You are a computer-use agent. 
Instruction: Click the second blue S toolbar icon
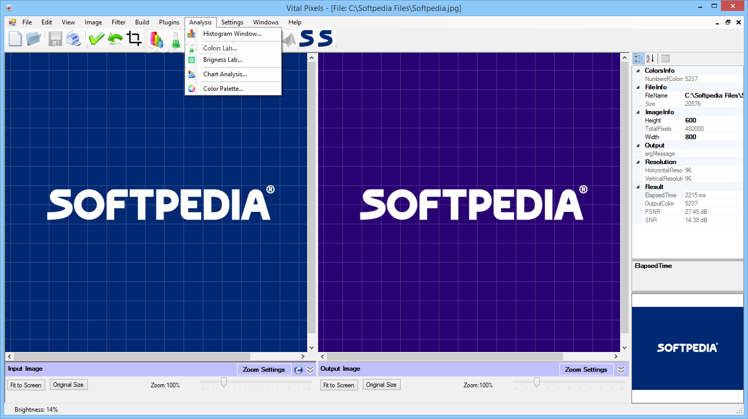pos(325,38)
